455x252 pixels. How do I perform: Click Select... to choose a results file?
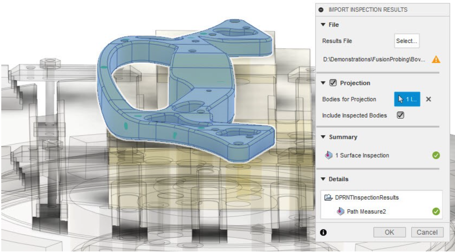(x=407, y=41)
